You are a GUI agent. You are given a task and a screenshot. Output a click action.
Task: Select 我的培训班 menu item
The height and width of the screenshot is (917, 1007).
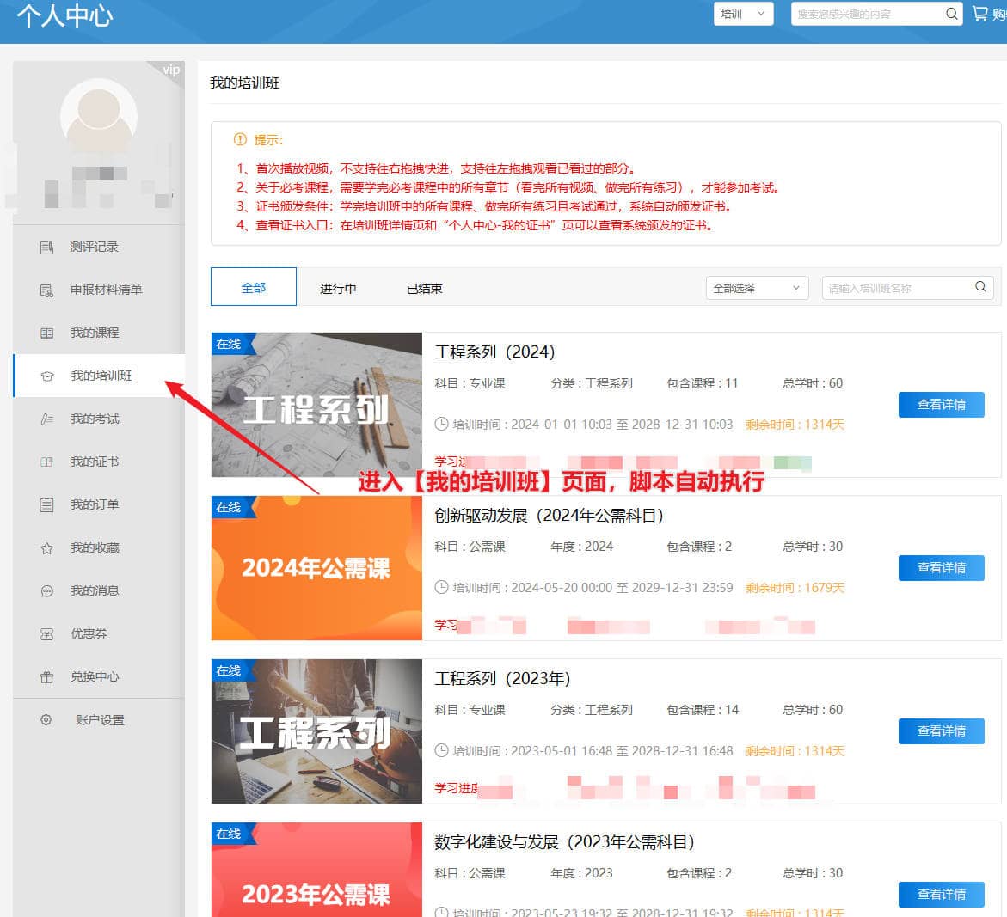tap(99, 376)
